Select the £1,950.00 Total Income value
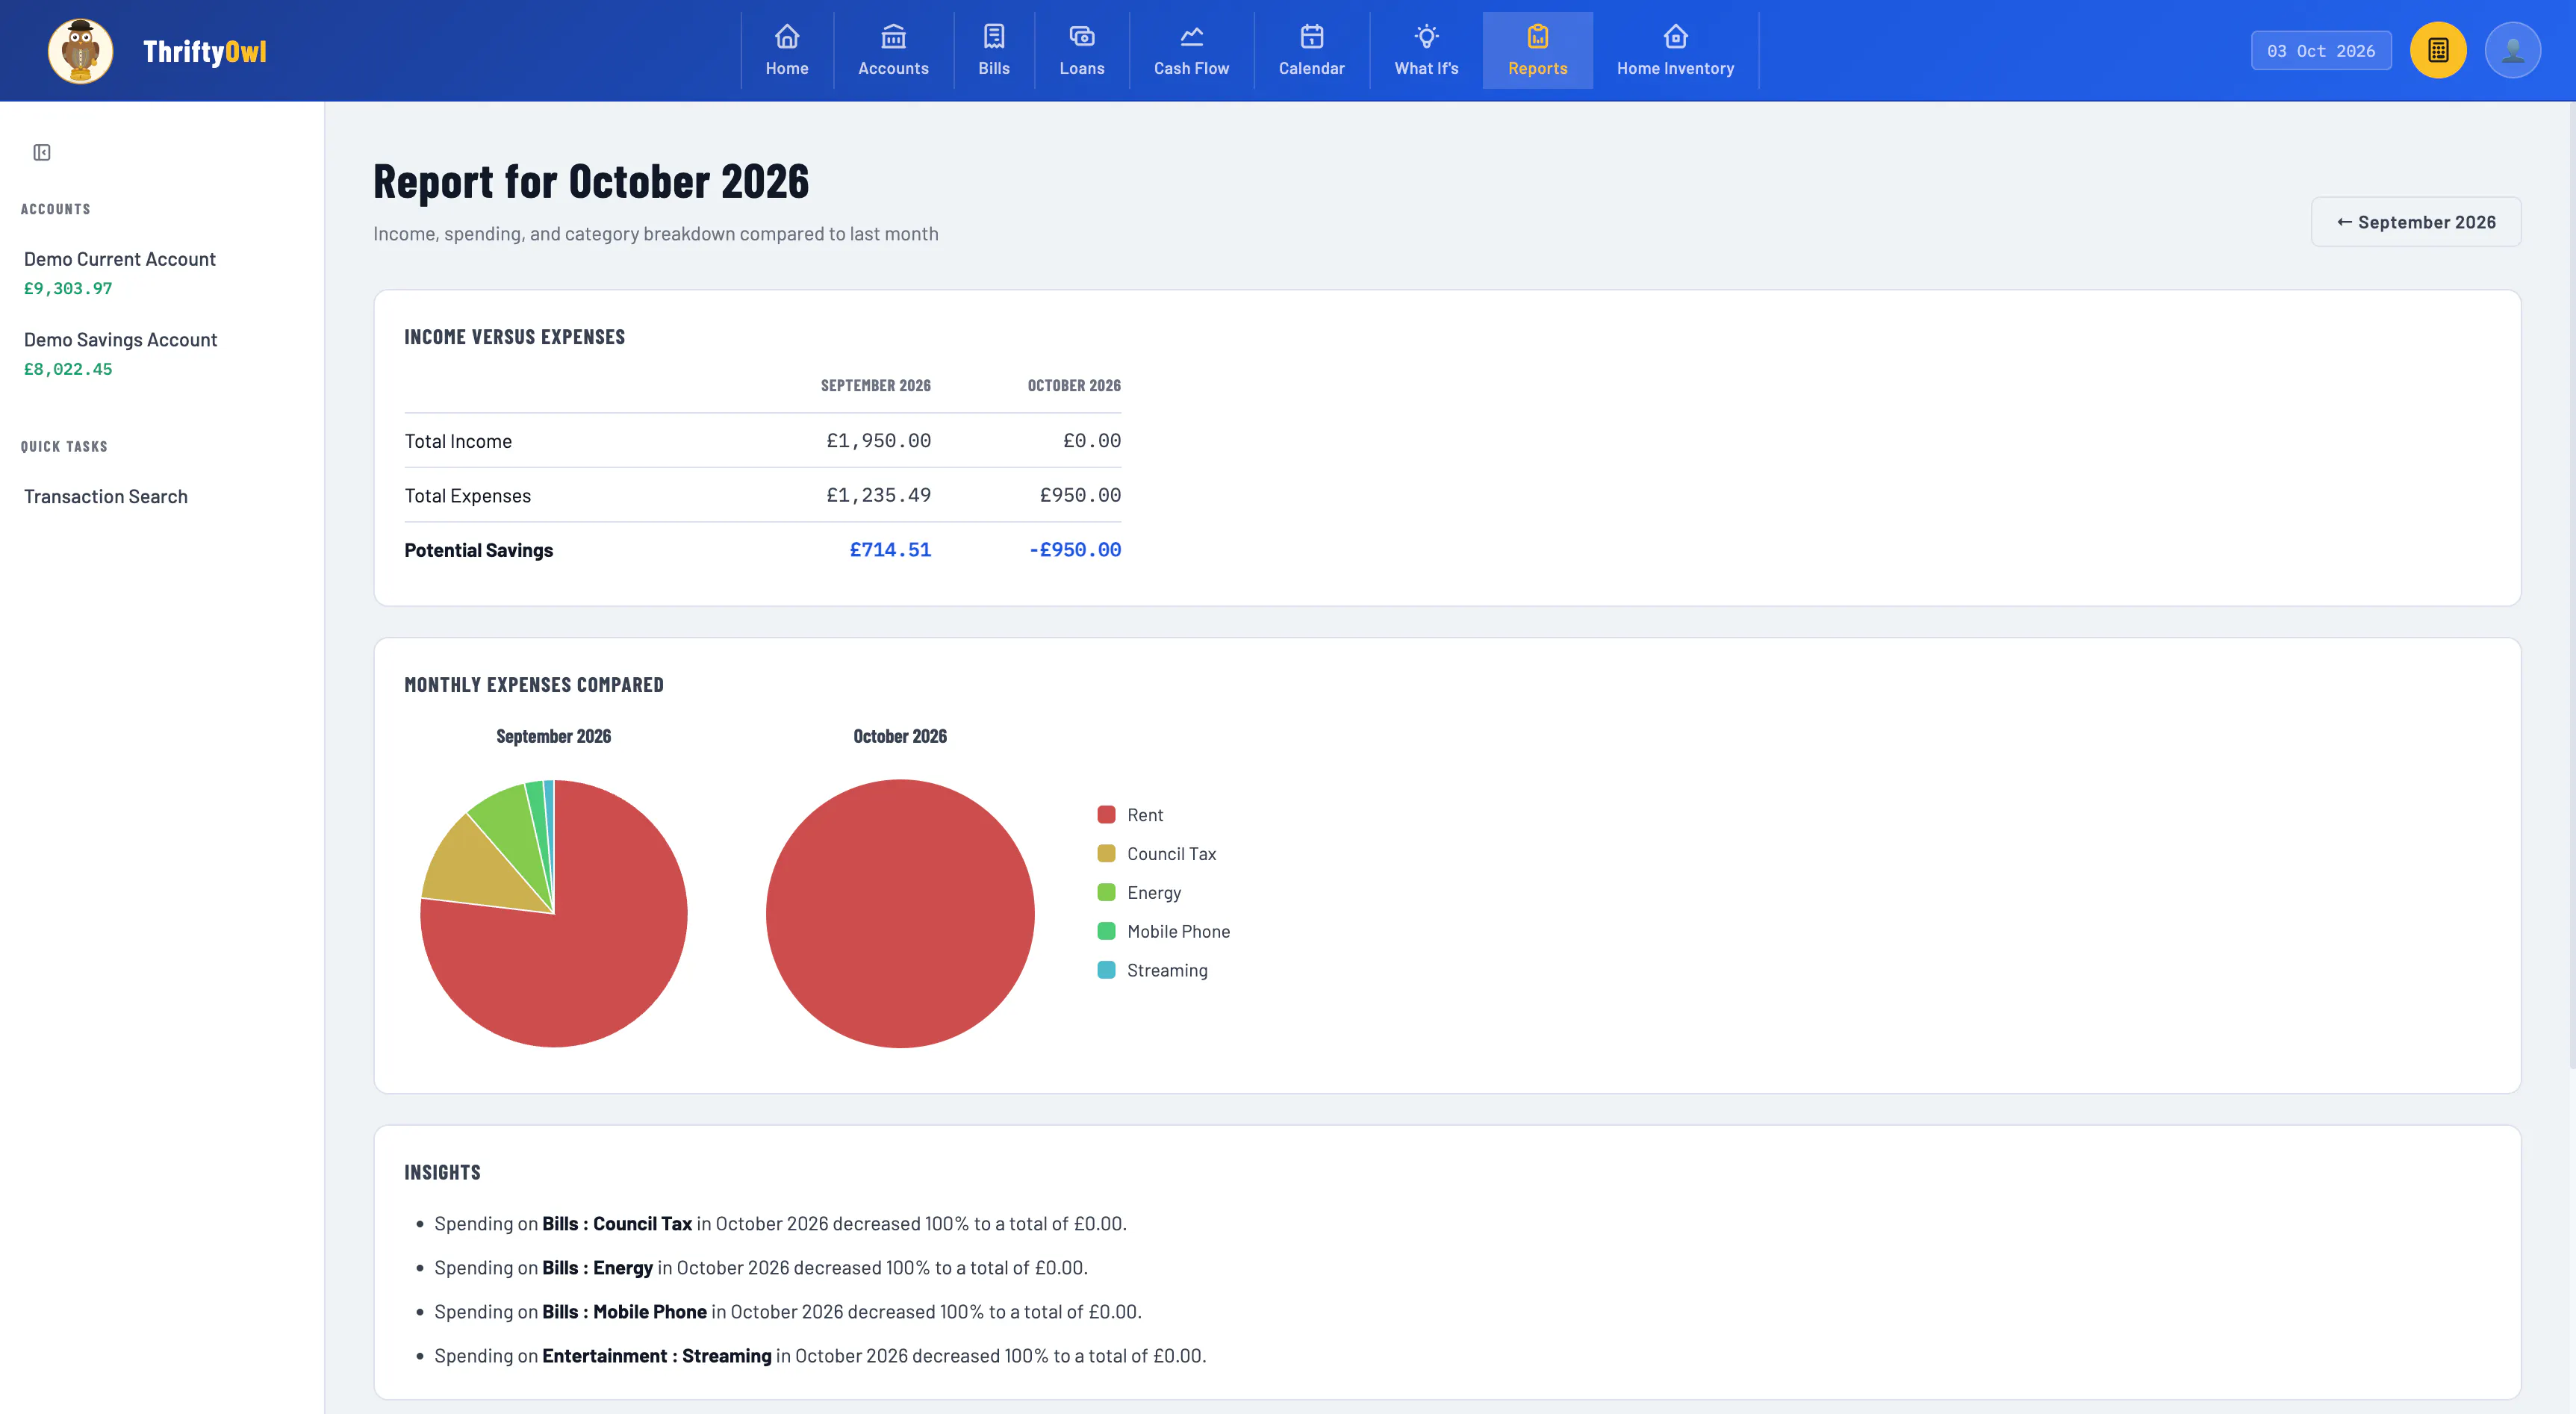Screen dimensions: 2576x1414 (878, 441)
